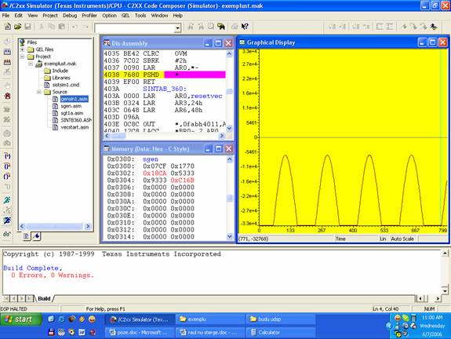Click Dis-Assembly horizontal scroll left arrow
Image resolution: width=451 pixels, height=339 pixels.
click(107, 136)
